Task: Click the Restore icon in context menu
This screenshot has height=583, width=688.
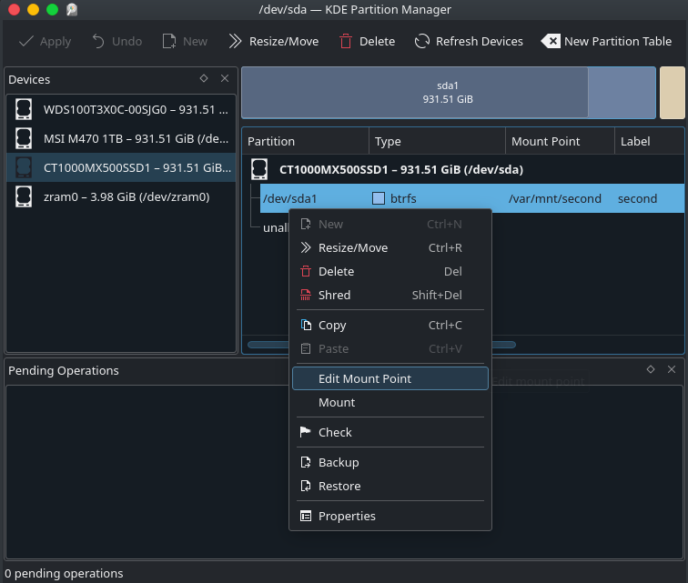Action: click(x=306, y=486)
